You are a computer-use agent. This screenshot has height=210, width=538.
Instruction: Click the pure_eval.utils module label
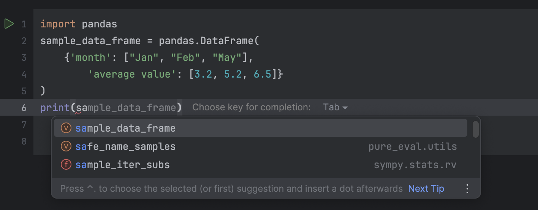413,146
